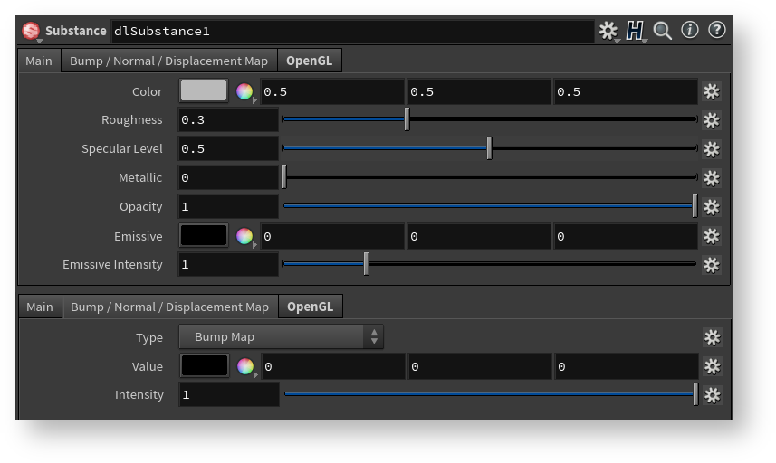Click the Houdini H presets icon
Screen dimensions: 776x463
point(635,31)
